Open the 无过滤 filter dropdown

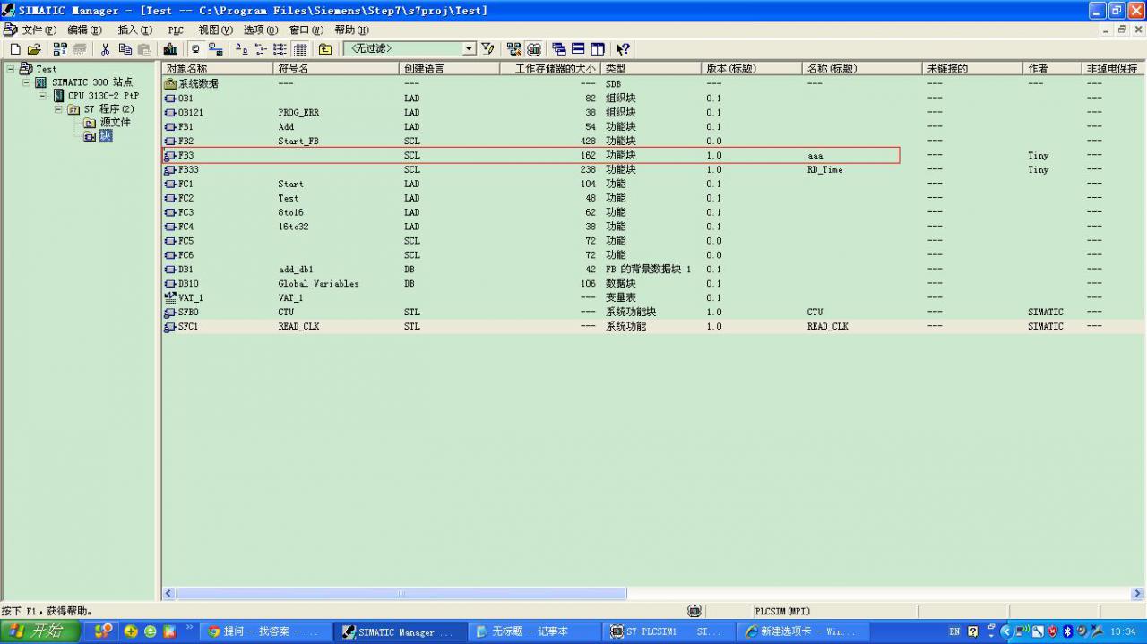[470, 49]
